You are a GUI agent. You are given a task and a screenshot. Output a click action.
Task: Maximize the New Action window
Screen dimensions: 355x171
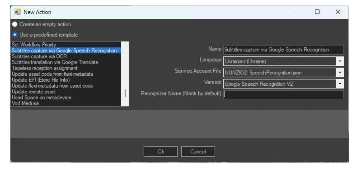pos(317,12)
